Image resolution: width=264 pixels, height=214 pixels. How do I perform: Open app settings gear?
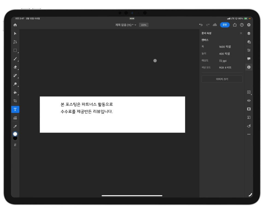click(x=249, y=25)
